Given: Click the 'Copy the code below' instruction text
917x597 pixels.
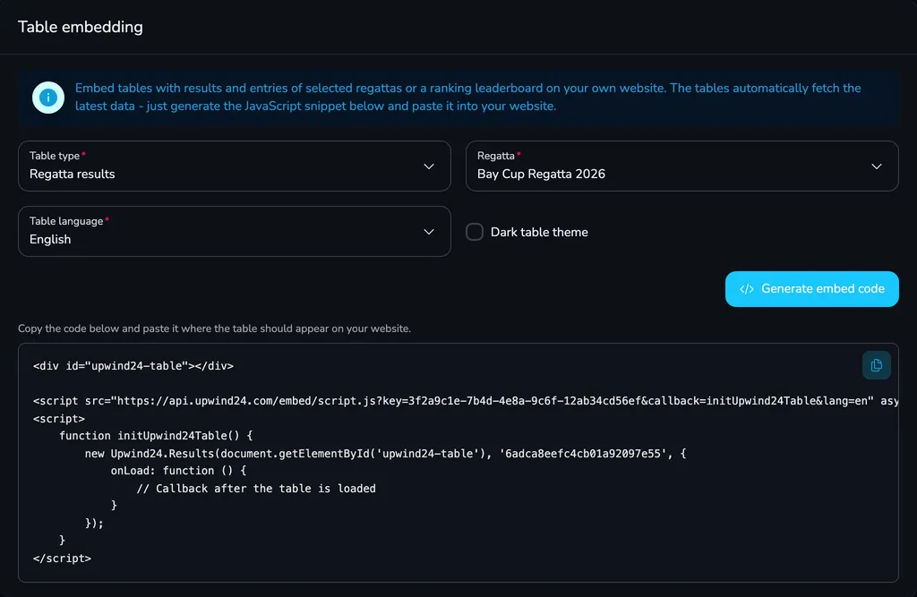Looking at the screenshot, I should point(214,328).
